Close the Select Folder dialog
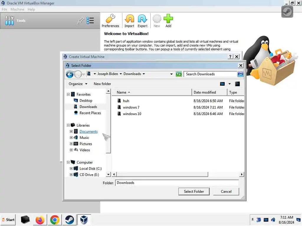The width and height of the screenshot is (302, 226). 241,66
